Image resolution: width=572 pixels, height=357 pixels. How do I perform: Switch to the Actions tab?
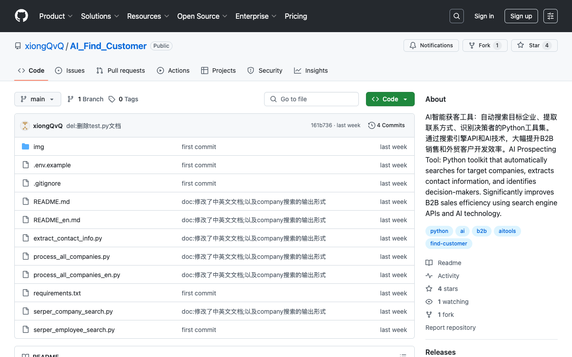pyautogui.click(x=173, y=71)
